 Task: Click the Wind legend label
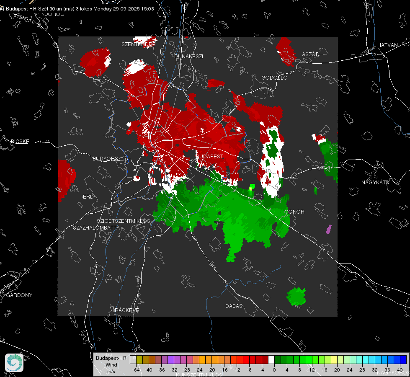click(x=111, y=364)
